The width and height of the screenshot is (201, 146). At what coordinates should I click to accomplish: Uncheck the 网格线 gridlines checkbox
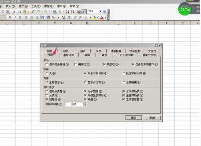[47, 99]
